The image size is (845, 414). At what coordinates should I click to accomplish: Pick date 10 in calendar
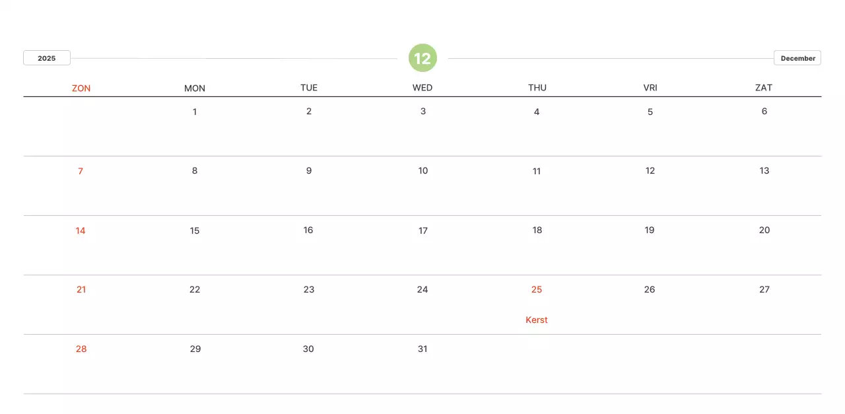(423, 171)
